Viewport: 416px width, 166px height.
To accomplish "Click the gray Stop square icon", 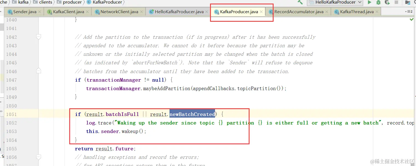I will (396, 2).
